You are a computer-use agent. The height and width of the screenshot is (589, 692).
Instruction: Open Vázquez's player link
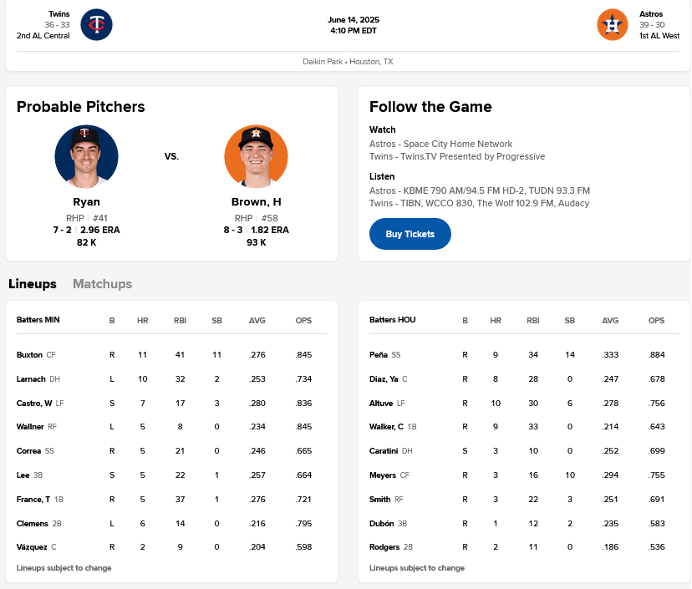(32, 547)
